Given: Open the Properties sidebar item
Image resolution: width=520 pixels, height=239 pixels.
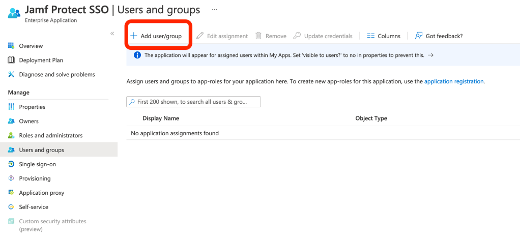Looking at the screenshot, I should coord(32,107).
